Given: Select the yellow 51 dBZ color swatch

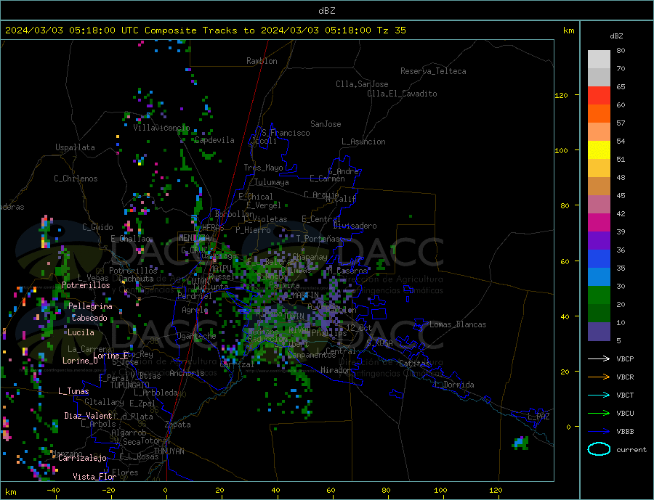Looking at the screenshot, I should [x=599, y=150].
